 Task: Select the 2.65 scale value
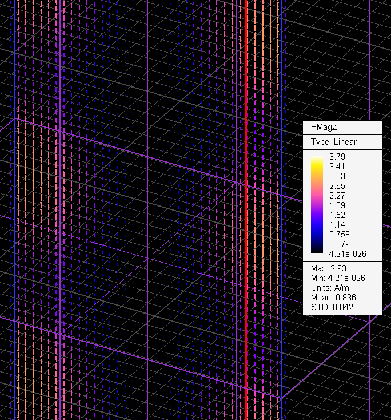[x=337, y=185]
